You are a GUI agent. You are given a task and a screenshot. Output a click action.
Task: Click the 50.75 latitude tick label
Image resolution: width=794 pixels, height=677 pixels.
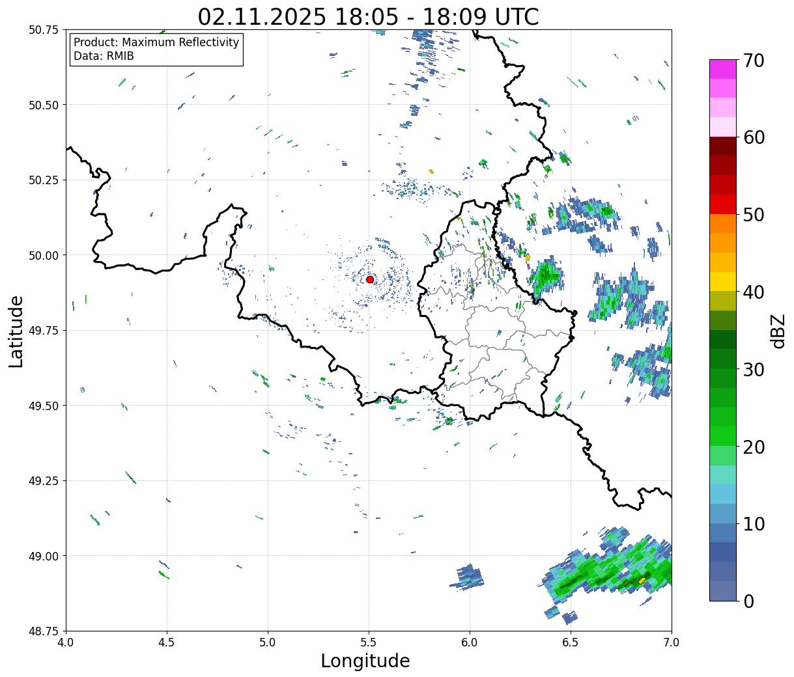pyautogui.click(x=44, y=30)
